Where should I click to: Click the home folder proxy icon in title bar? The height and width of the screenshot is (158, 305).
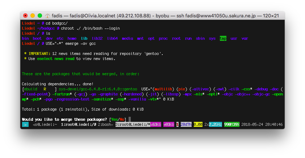[x=47, y=16]
